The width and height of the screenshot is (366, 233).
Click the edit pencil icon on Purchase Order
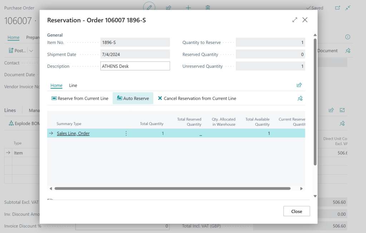149,8
